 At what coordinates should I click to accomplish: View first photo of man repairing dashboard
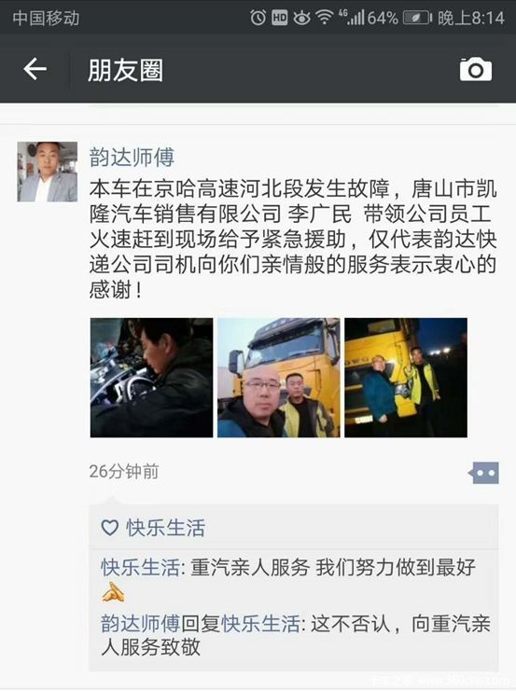pos(151,378)
